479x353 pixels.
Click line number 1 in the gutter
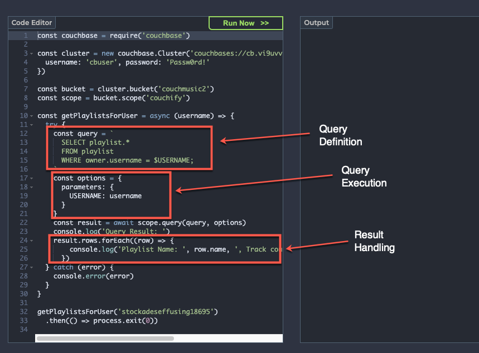(26, 36)
